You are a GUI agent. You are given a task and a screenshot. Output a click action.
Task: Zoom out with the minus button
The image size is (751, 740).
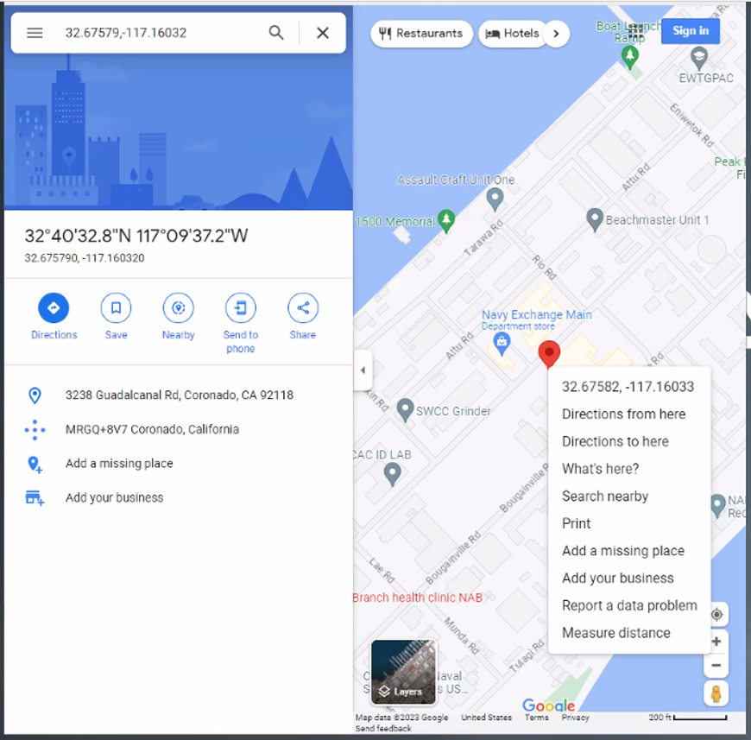point(716,665)
